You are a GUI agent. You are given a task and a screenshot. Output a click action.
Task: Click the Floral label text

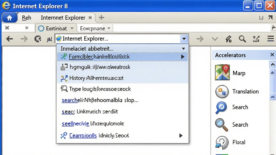tap(239, 142)
